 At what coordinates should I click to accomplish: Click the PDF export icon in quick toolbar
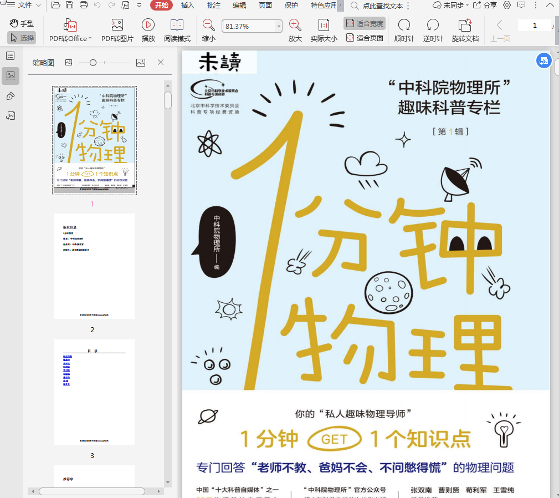(x=125, y=5)
